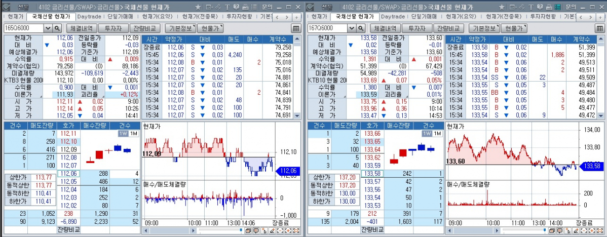Click export screen icon in right window title bar
607x237 pixels.
click(x=513, y=7)
